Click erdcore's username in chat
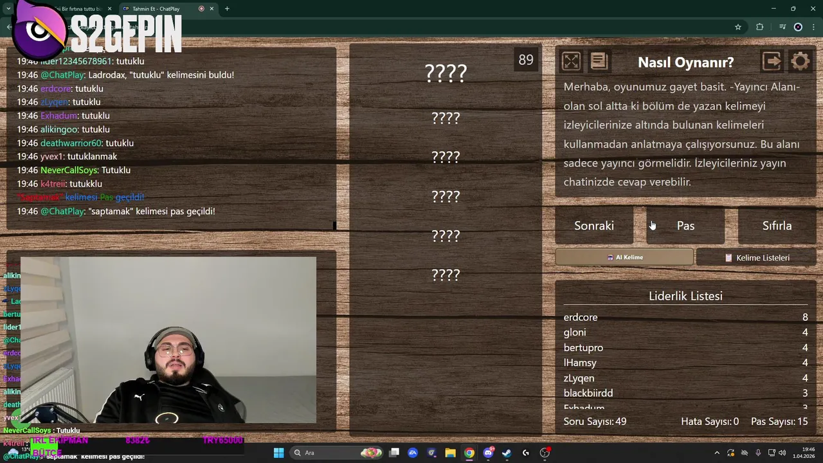The width and height of the screenshot is (823, 463). (55, 89)
